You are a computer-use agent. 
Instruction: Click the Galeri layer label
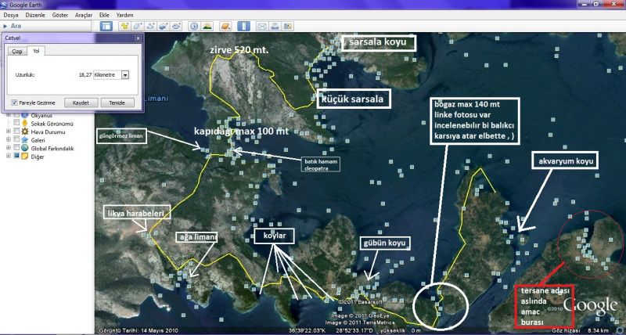point(38,140)
